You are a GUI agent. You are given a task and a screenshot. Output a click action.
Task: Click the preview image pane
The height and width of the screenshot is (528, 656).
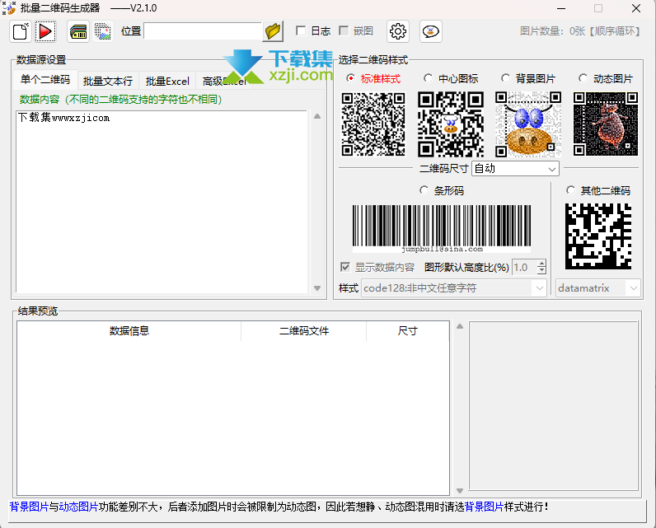(554, 405)
